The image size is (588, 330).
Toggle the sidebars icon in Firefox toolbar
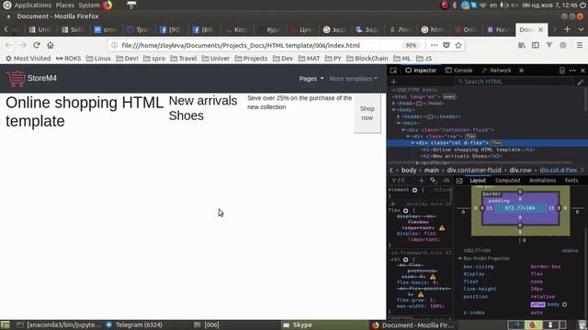[x=536, y=45]
